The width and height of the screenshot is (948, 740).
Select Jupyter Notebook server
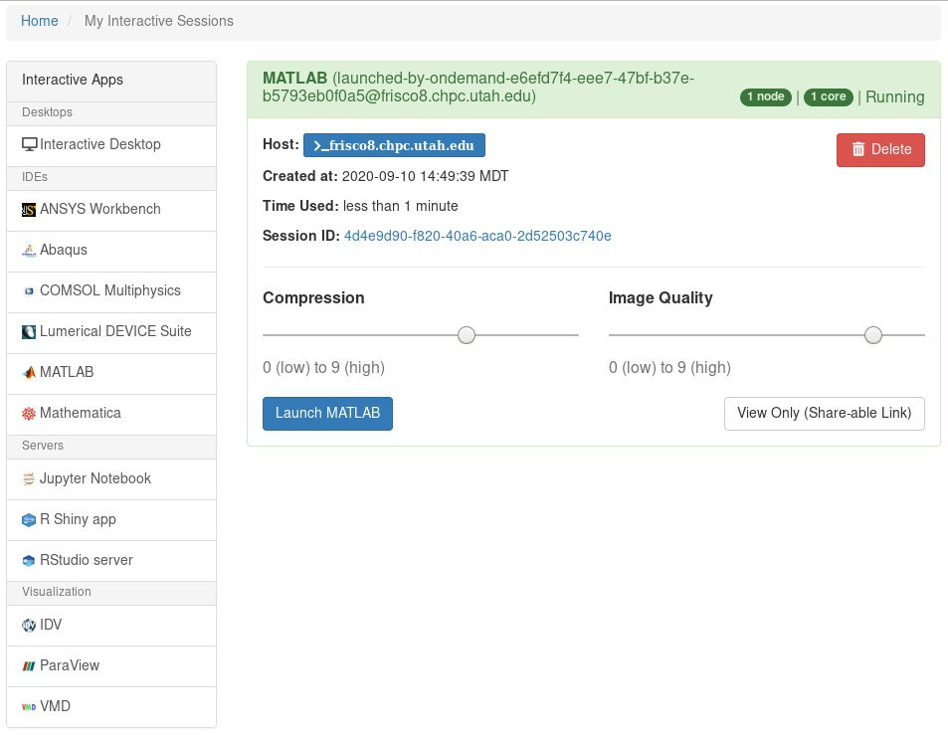(111, 479)
